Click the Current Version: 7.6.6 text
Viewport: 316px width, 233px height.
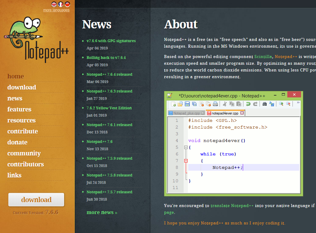point(35,212)
